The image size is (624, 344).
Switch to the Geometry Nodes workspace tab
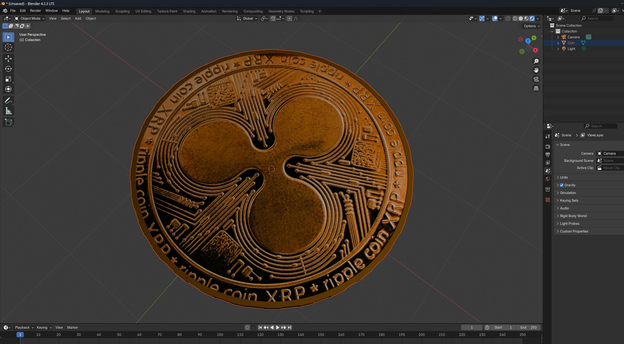click(x=281, y=11)
